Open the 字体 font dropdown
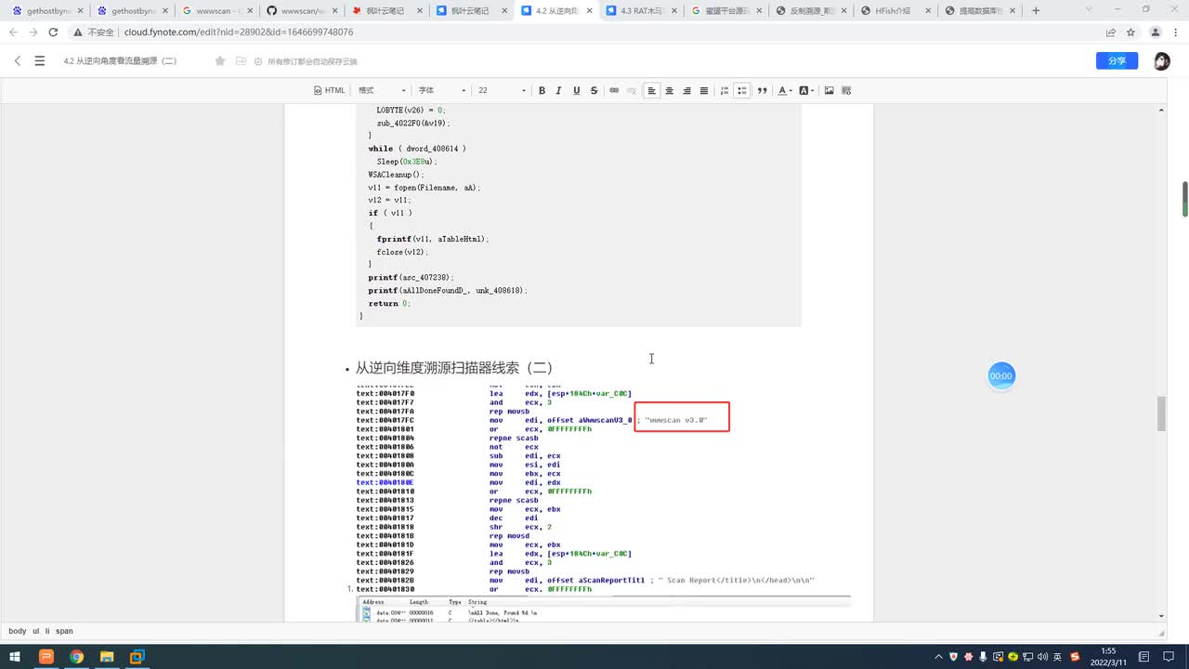Viewport: 1189px width, 669px height. (x=441, y=90)
